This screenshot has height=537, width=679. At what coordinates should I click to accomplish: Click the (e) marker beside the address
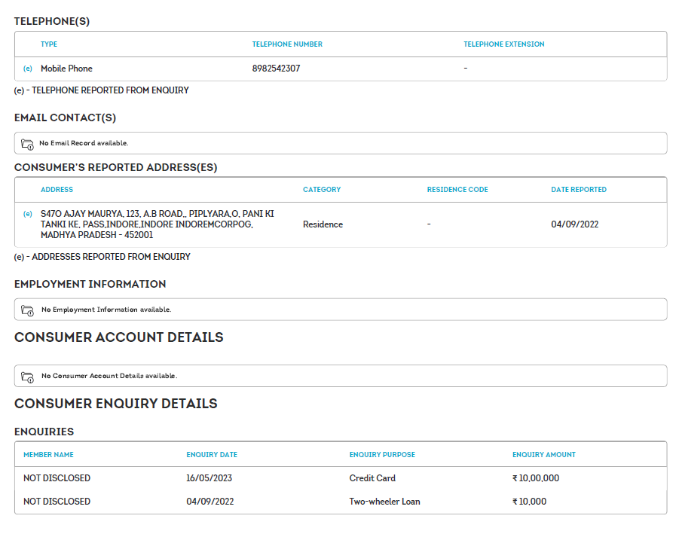[28, 214]
